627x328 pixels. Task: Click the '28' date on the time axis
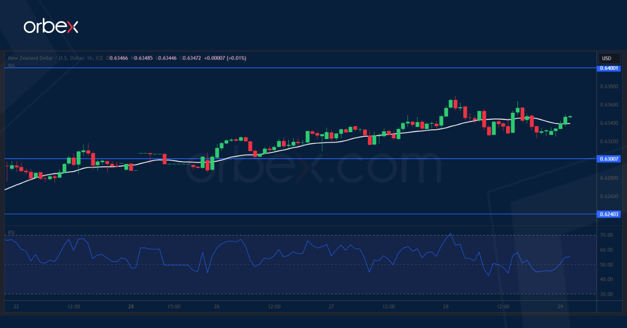[447, 307]
